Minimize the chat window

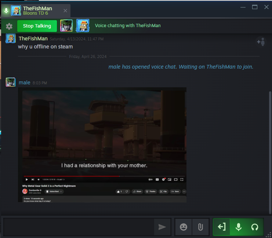tap(243, 7)
